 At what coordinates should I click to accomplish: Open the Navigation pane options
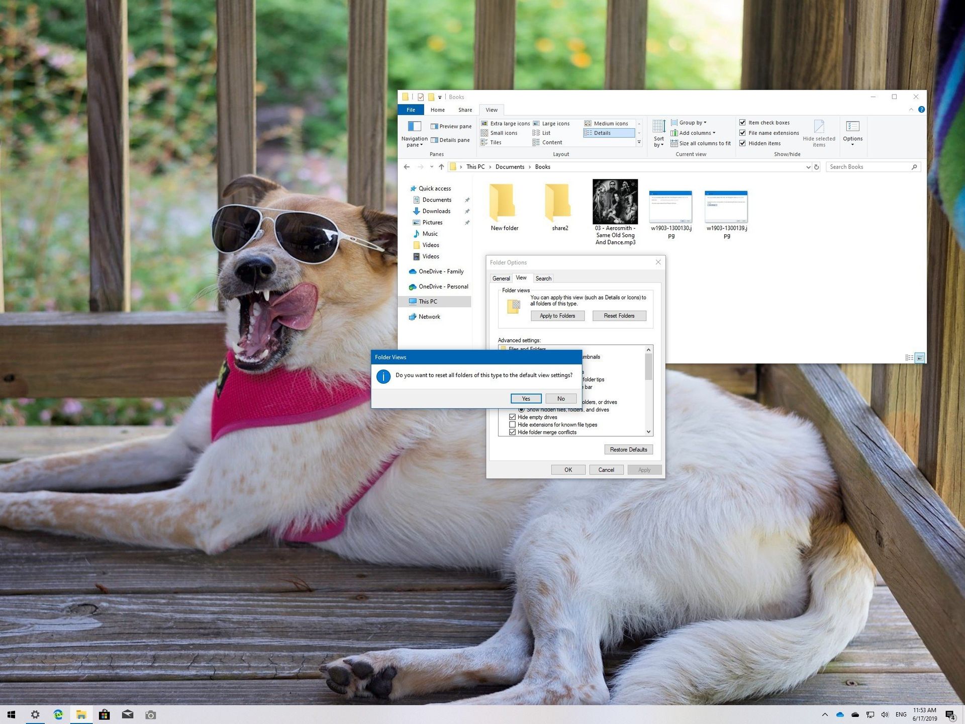[x=414, y=136]
